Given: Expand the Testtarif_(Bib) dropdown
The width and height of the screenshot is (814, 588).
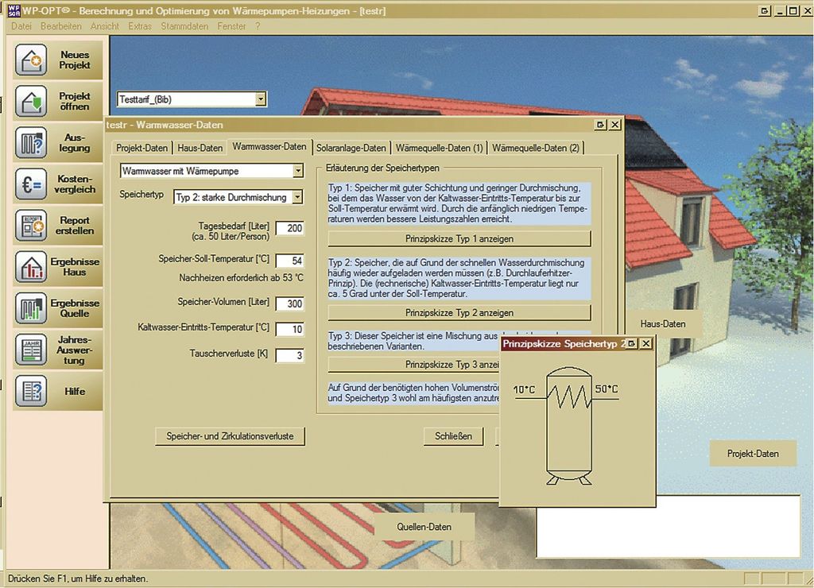Looking at the screenshot, I should [x=261, y=99].
